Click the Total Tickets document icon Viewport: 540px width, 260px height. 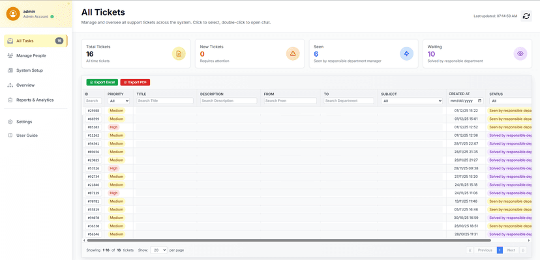179,53
